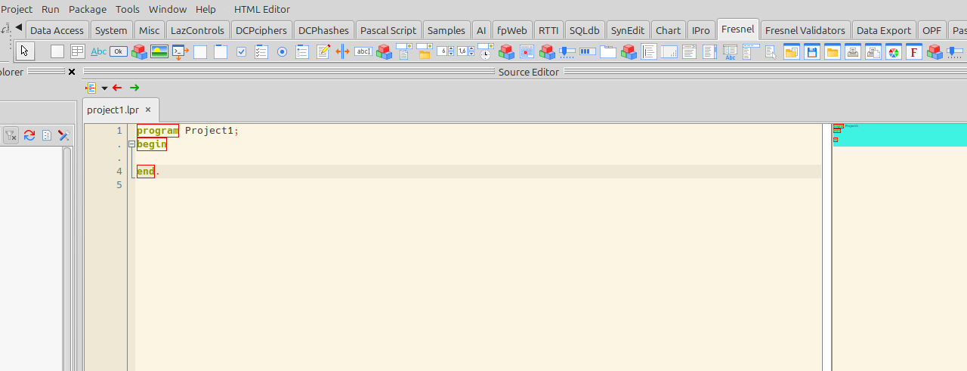Pick the calendar component icon

click(x=527, y=51)
